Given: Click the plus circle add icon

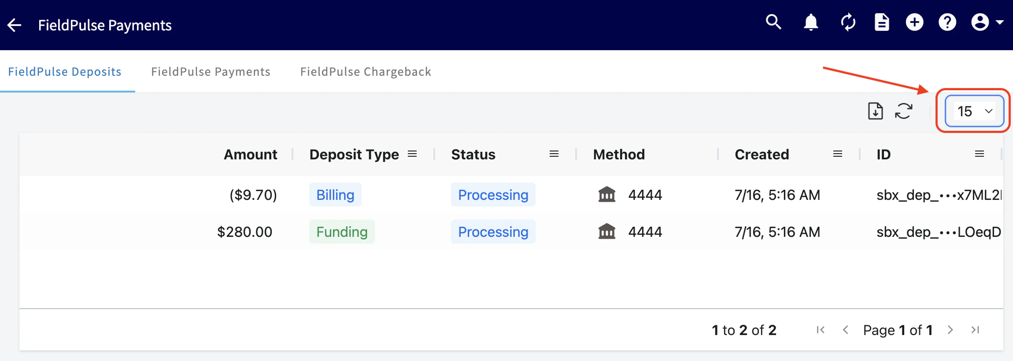Looking at the screenshot, I should tap(915, 22).
